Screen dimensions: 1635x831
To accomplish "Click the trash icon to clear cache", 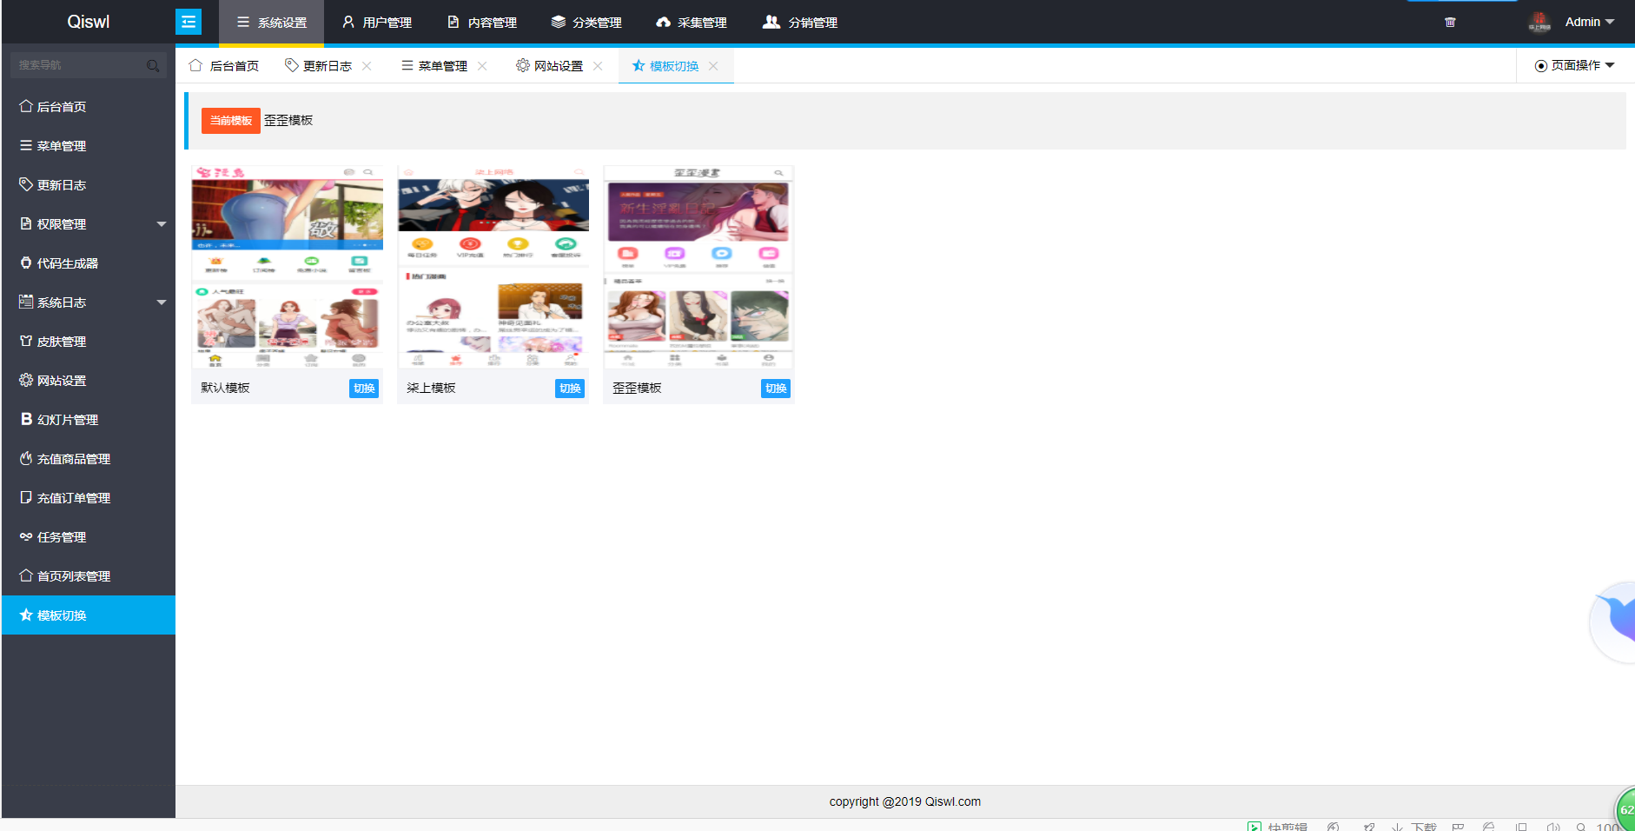I will coord(1450,22).
